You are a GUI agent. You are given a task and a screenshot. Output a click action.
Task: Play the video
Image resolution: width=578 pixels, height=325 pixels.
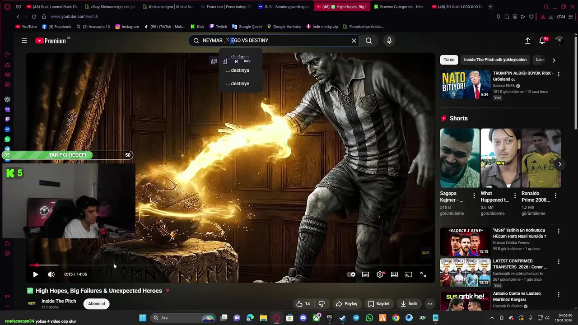pyautogui.click(x=36, y=274)
